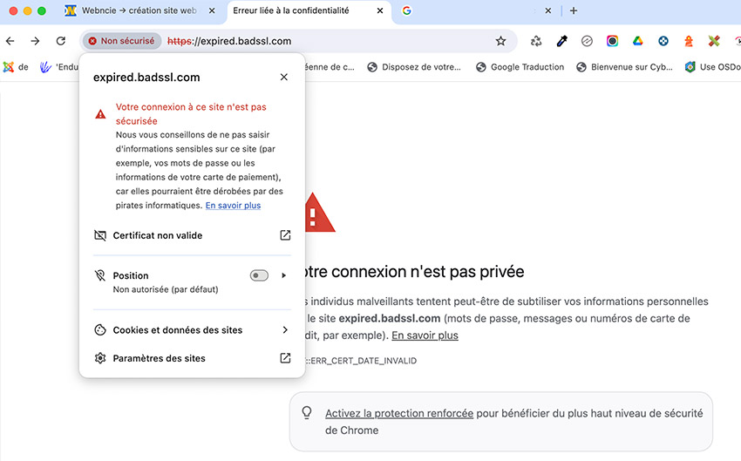This screenshot has height=461, width=741.
Task: Open En savoir plus link in popup
Action: [233, 206]
